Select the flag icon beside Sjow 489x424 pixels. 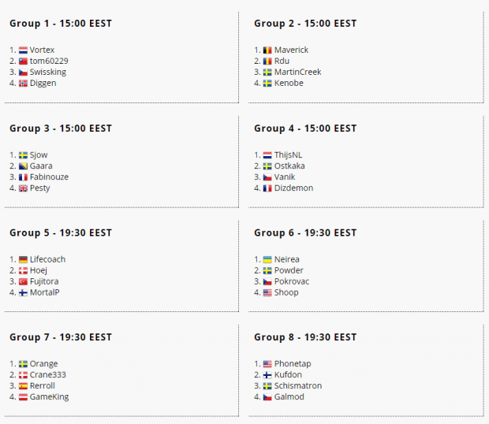click(23, 155)
